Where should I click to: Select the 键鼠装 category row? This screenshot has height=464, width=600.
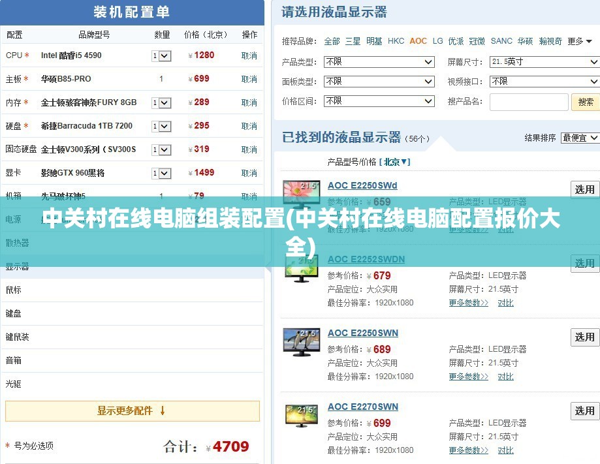click(x=132, y=337)
